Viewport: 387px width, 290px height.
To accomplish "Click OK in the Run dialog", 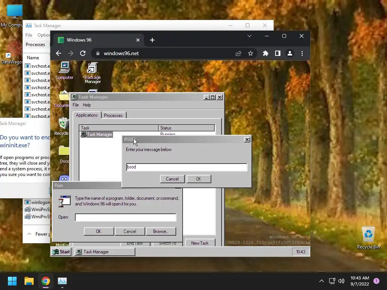I will 99,231.
